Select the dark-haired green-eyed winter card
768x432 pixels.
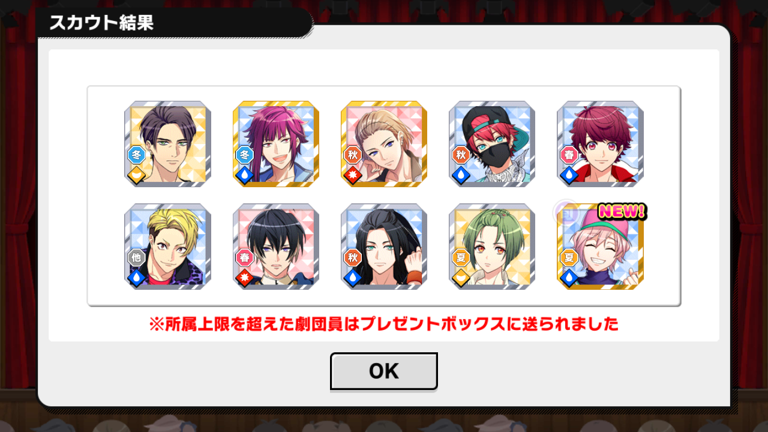[x=168, y=144]
